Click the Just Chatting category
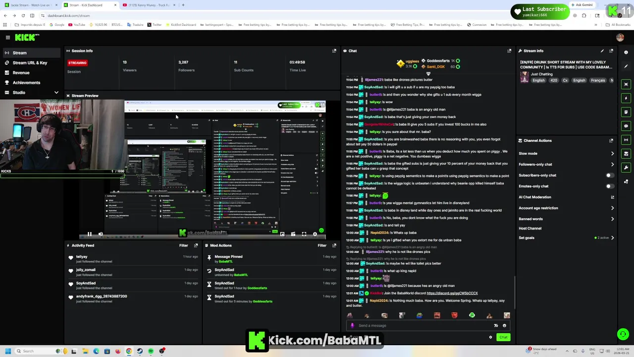 541,74
